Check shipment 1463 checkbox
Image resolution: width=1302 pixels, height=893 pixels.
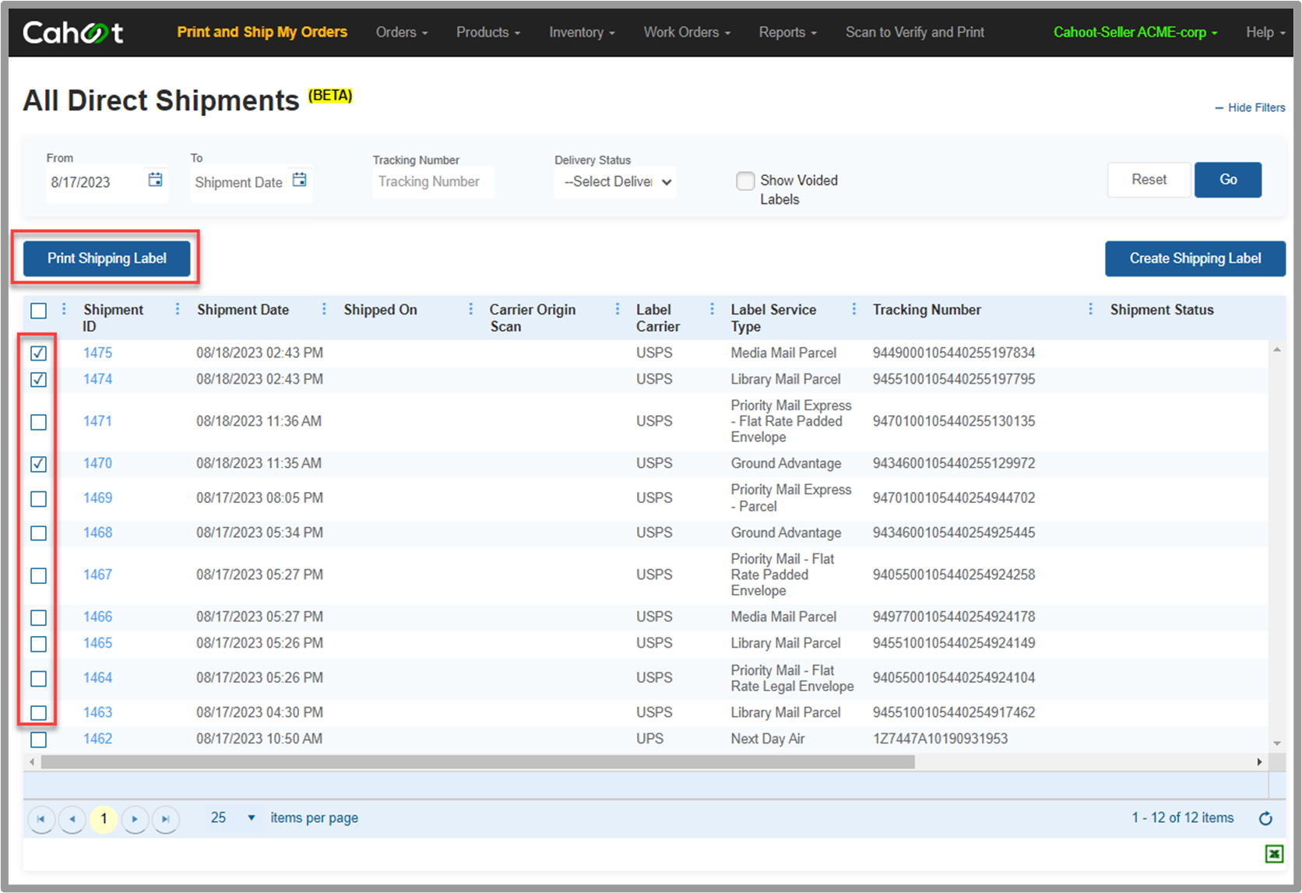point(38,713)
